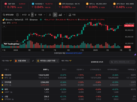Click the icon next to 기준 거래소
Viewport: 137px width, 102px height.
pos(11,61)
